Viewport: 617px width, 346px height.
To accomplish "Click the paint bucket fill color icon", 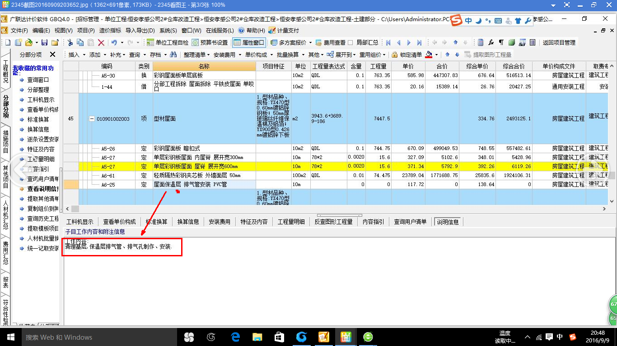I will (429, 55).
